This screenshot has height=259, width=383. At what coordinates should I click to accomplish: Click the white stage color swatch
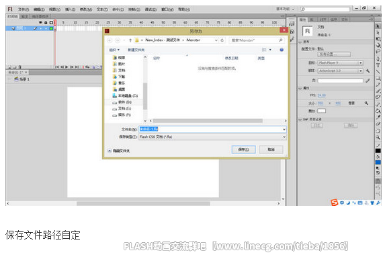click(321, 111)
